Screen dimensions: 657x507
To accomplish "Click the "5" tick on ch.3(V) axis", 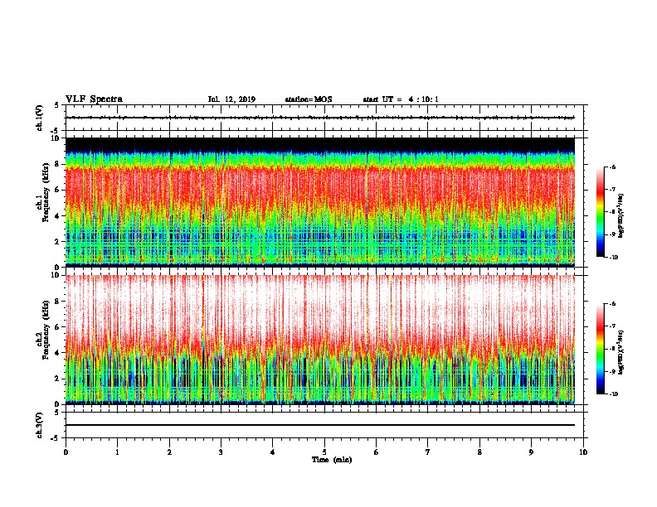I will click(x=56, y=413).
